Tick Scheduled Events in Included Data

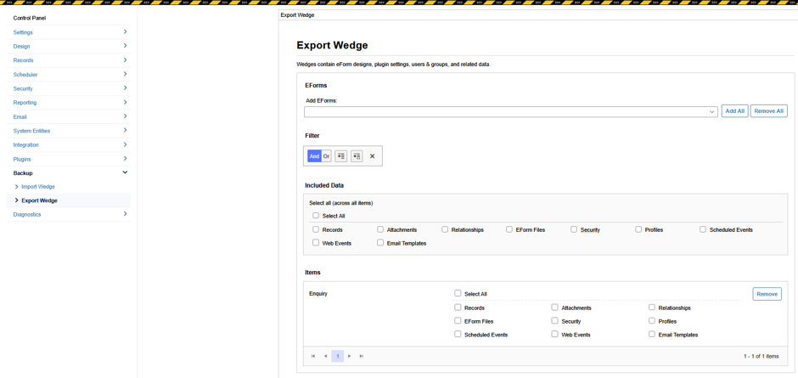click(x=703, y=229)
